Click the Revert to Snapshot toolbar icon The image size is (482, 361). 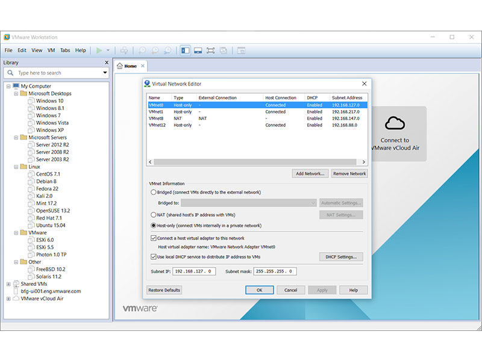point(155,51)
